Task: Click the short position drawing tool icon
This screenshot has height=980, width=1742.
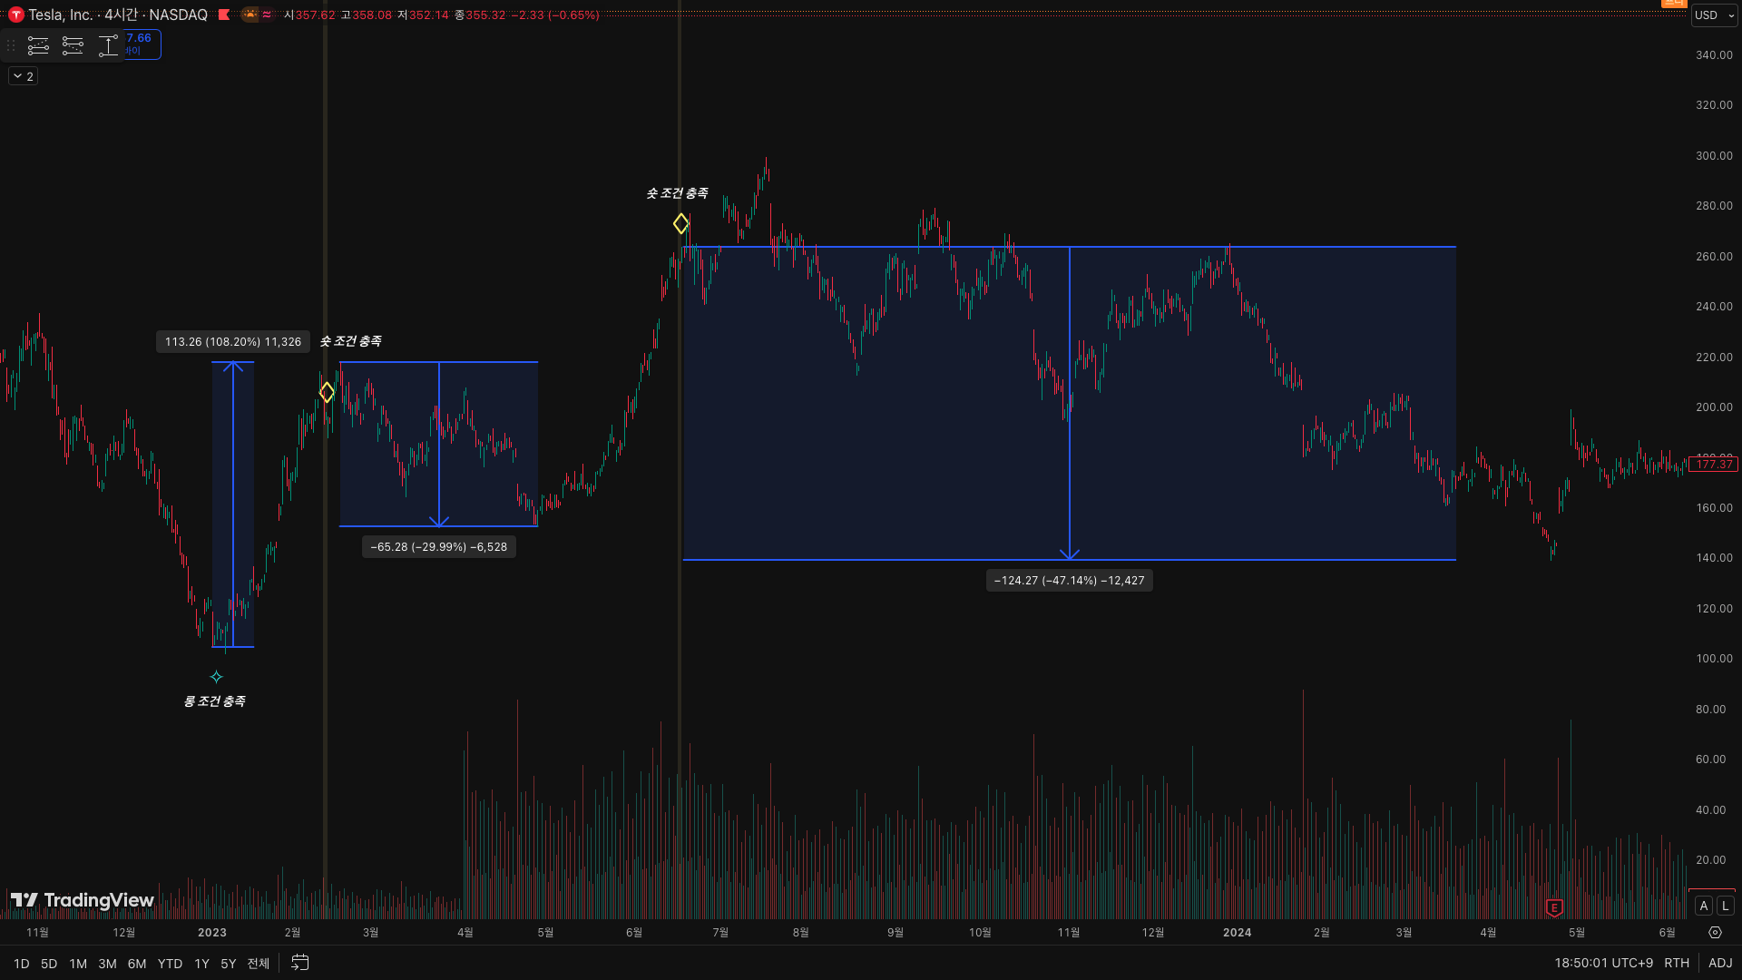Action: click(x=73, y=45)
